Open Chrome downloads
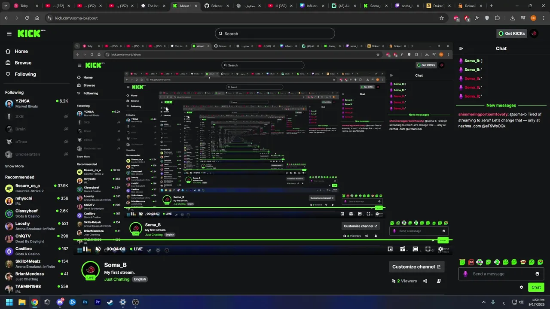 pyautogui.click(x=513, y=18)
